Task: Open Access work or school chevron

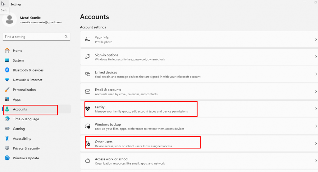Action: click(316, 161)
